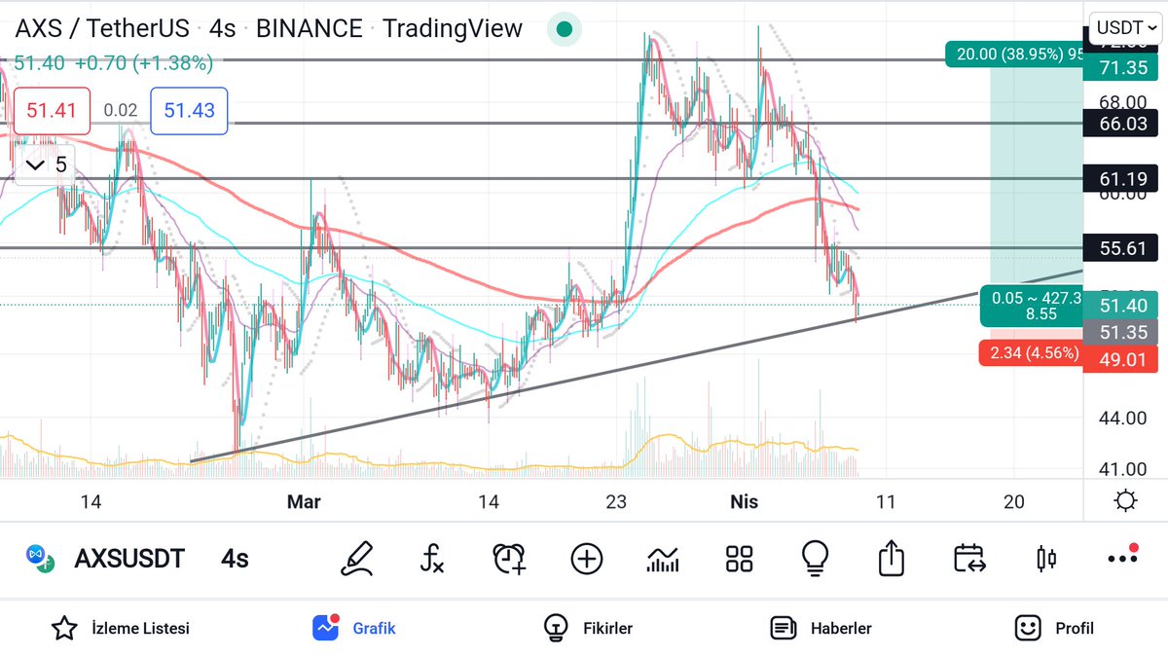
Task: Select the green target label 20.00 (38.95%)
Action: 1015,54
